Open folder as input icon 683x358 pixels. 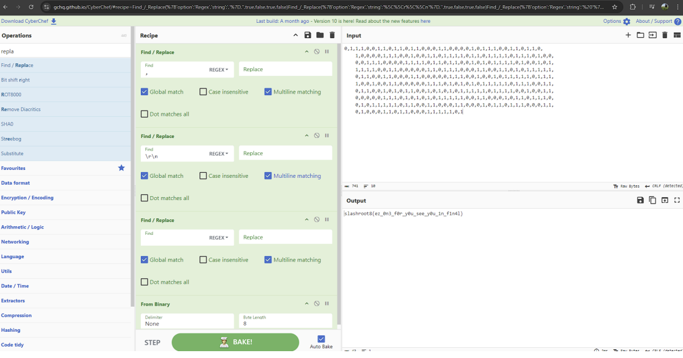pyautogui.click(x=640, y=35)
